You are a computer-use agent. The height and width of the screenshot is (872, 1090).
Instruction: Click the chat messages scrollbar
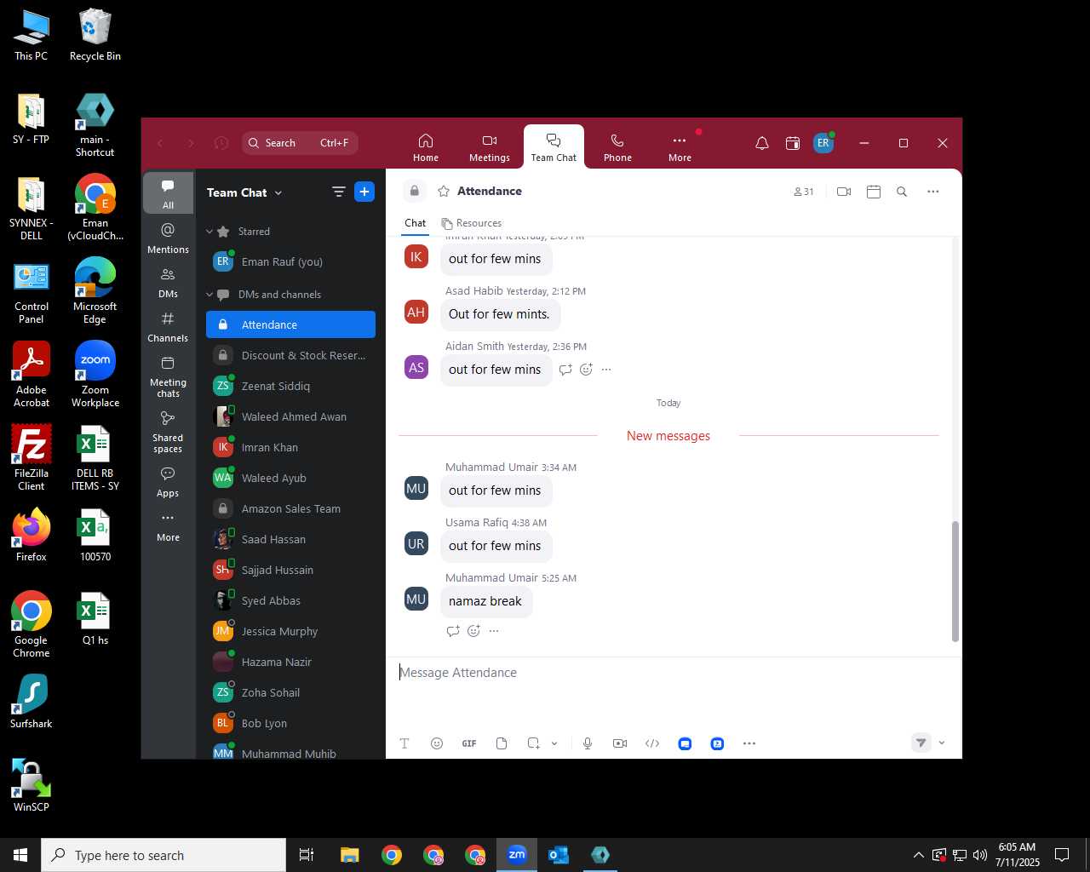(x=955, y=581)
